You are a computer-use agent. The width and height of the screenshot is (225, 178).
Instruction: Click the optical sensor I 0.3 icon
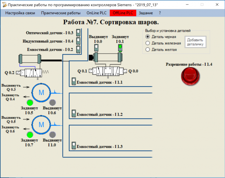[x=78, y=32]
